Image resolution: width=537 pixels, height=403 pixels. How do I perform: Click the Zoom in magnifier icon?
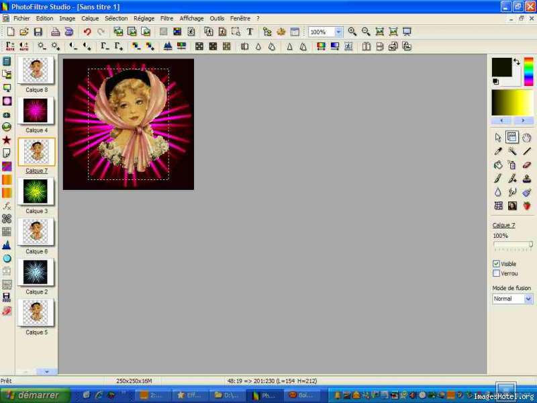(x=352, y=32)
